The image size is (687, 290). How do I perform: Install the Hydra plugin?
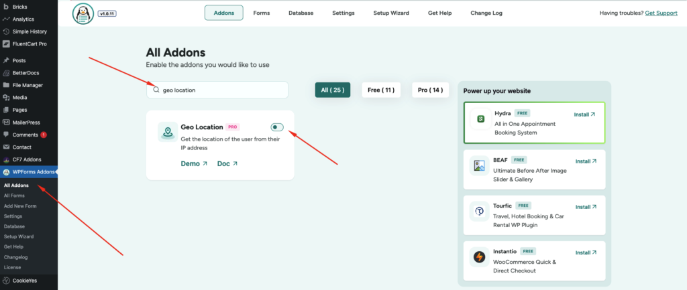click(x=585, y=115)
